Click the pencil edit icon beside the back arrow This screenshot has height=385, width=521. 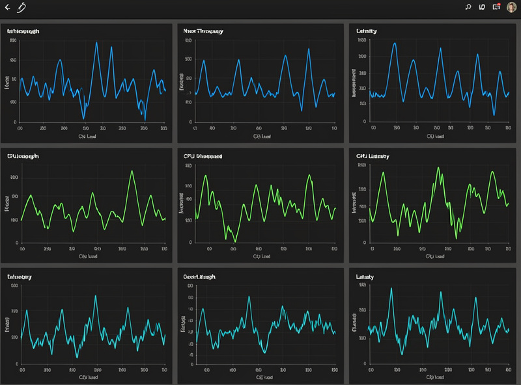(21, 7)
